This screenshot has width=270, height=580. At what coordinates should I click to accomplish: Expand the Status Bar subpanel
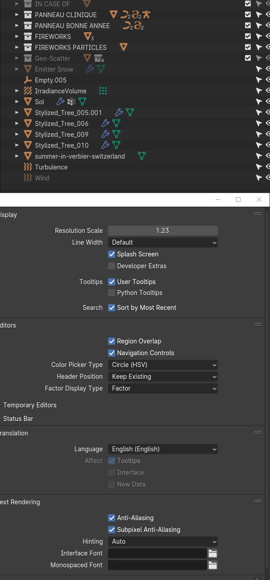(18, 419)
